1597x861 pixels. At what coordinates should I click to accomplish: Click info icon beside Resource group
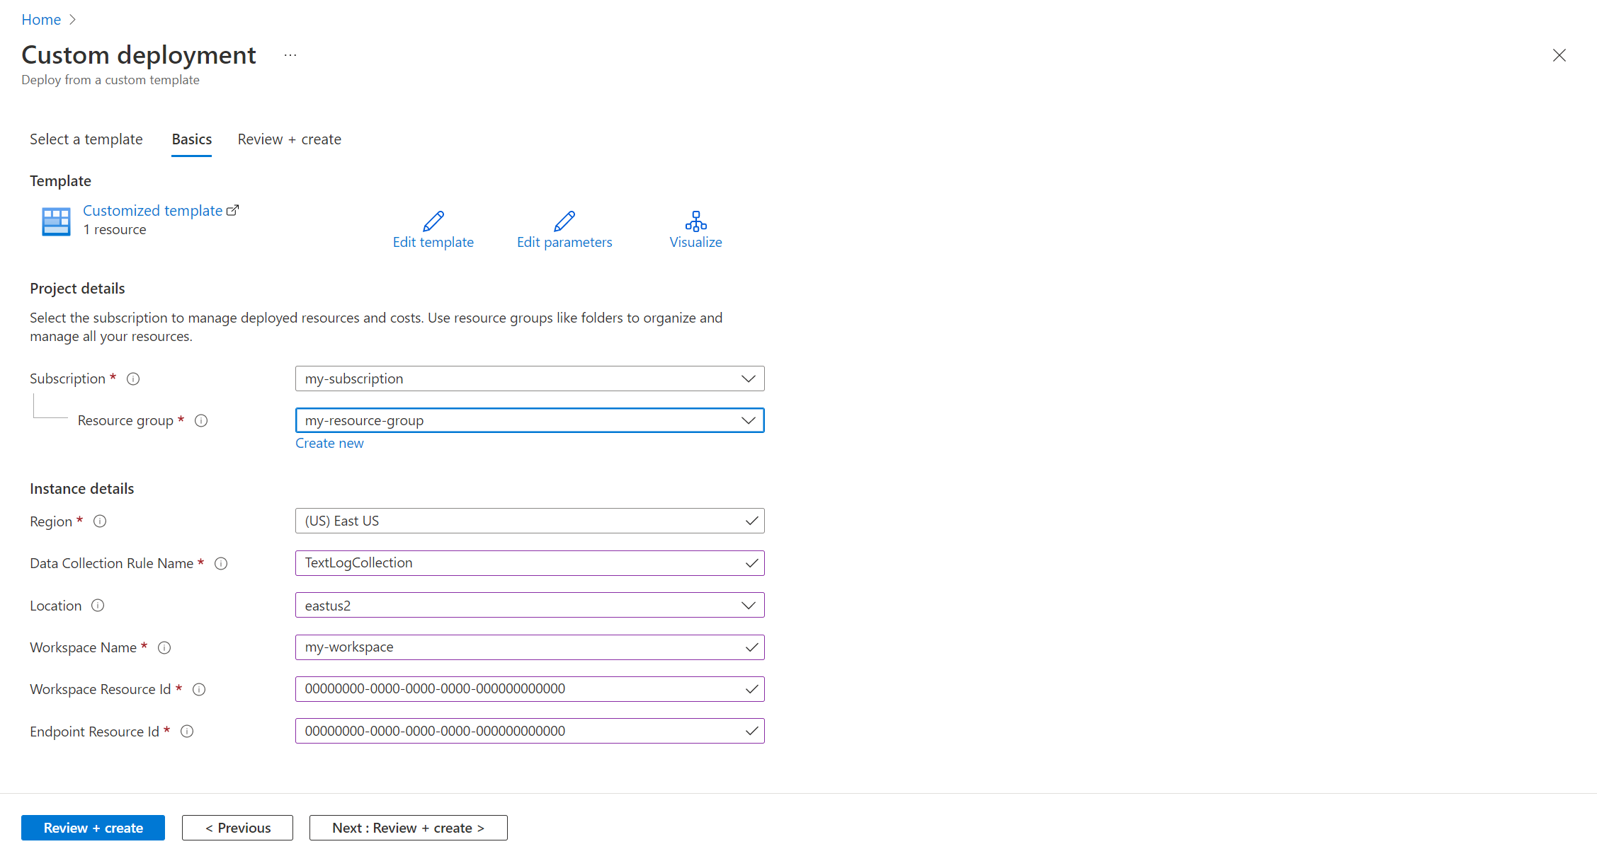pyautogui.click(x=201, y=421)
